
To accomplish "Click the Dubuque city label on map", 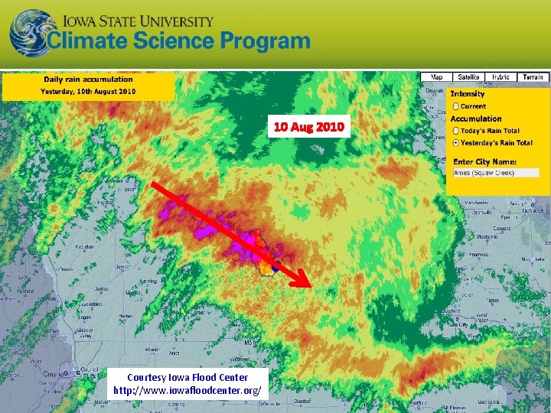I will [x=533, y=211].
